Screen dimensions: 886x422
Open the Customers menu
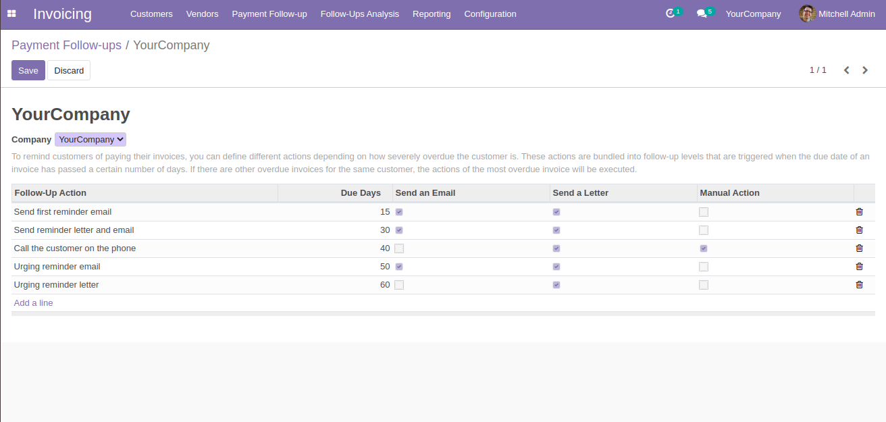pyautogui.click(x=151, y=14)
